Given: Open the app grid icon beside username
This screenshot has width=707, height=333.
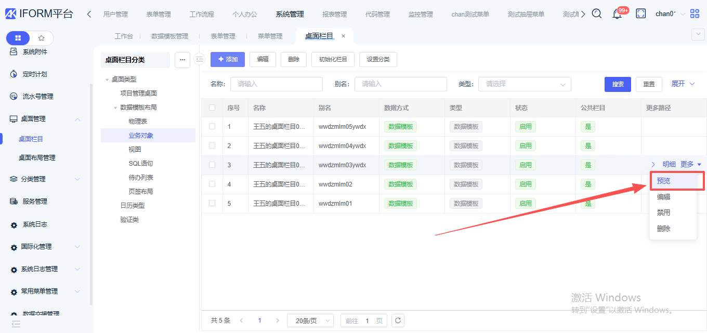Looking at the screenshot, I should click(695, 14).
